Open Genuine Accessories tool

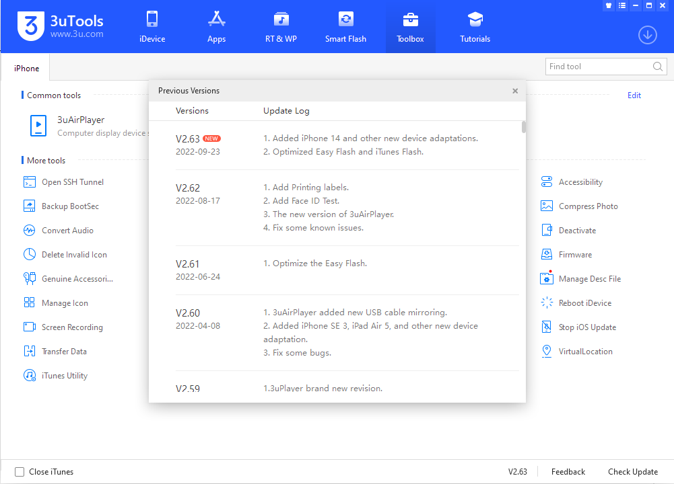(68, 279)
